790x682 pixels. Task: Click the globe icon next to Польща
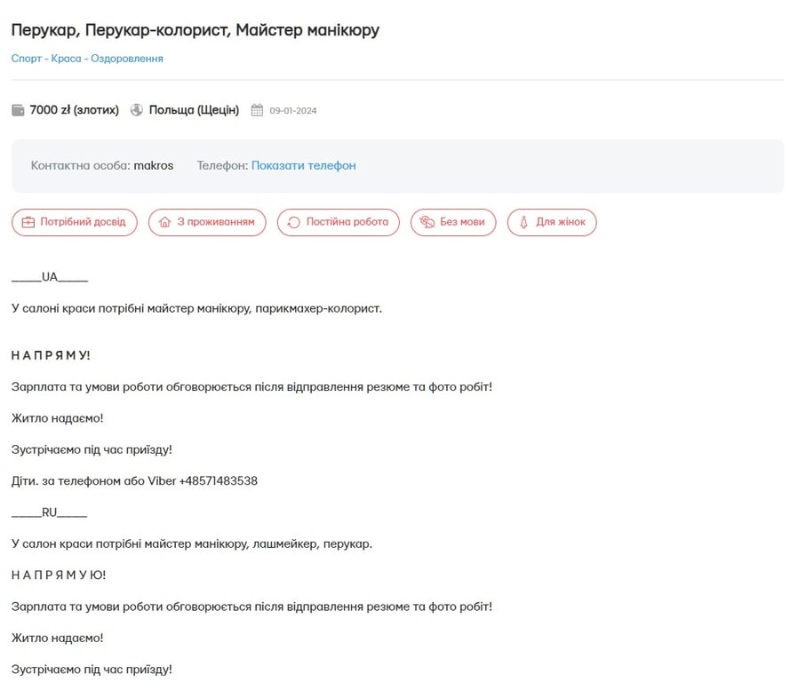(x=137, y=110)
